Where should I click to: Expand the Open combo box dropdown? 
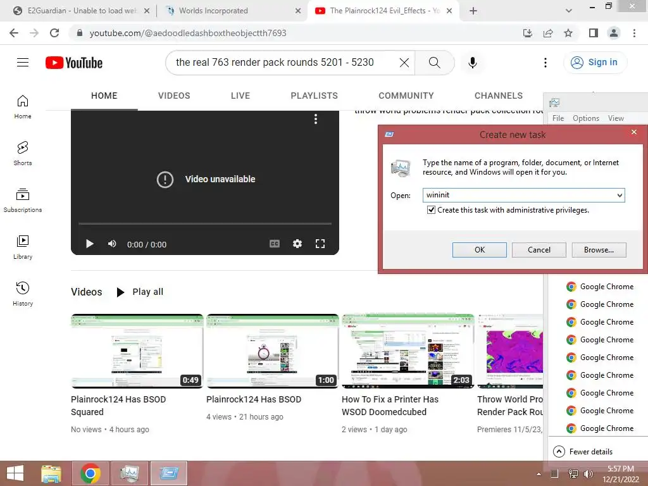(x=620, y=195)
